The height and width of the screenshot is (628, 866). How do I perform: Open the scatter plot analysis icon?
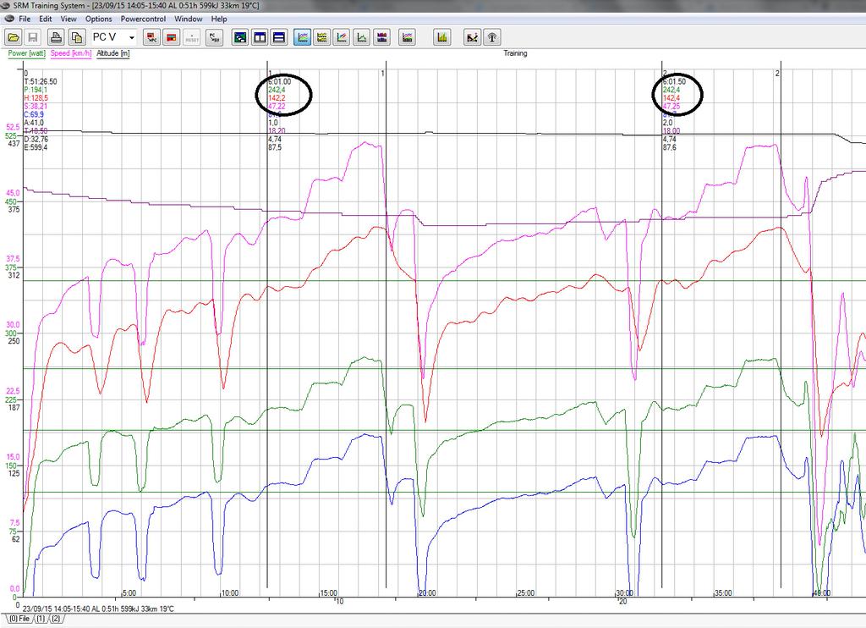click(472, 37)
